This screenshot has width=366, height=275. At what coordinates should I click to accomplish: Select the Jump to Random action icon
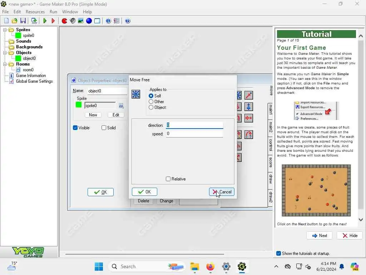coord(249,135)
